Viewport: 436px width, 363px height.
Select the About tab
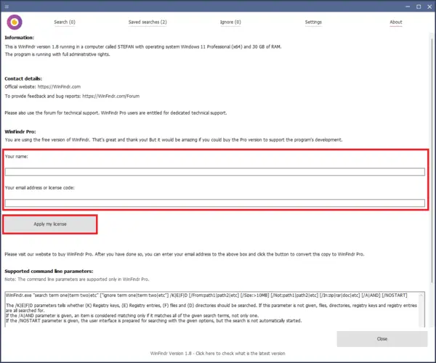396,22
